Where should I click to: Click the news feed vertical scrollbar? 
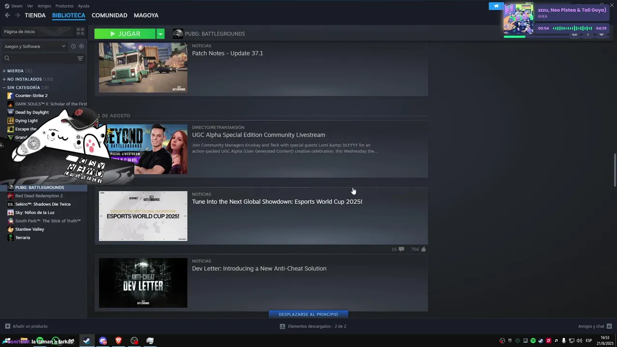614,170
